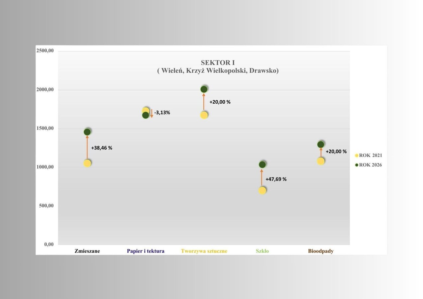Click the yellow ROK 2021 legend swatch

click(357, 155)
